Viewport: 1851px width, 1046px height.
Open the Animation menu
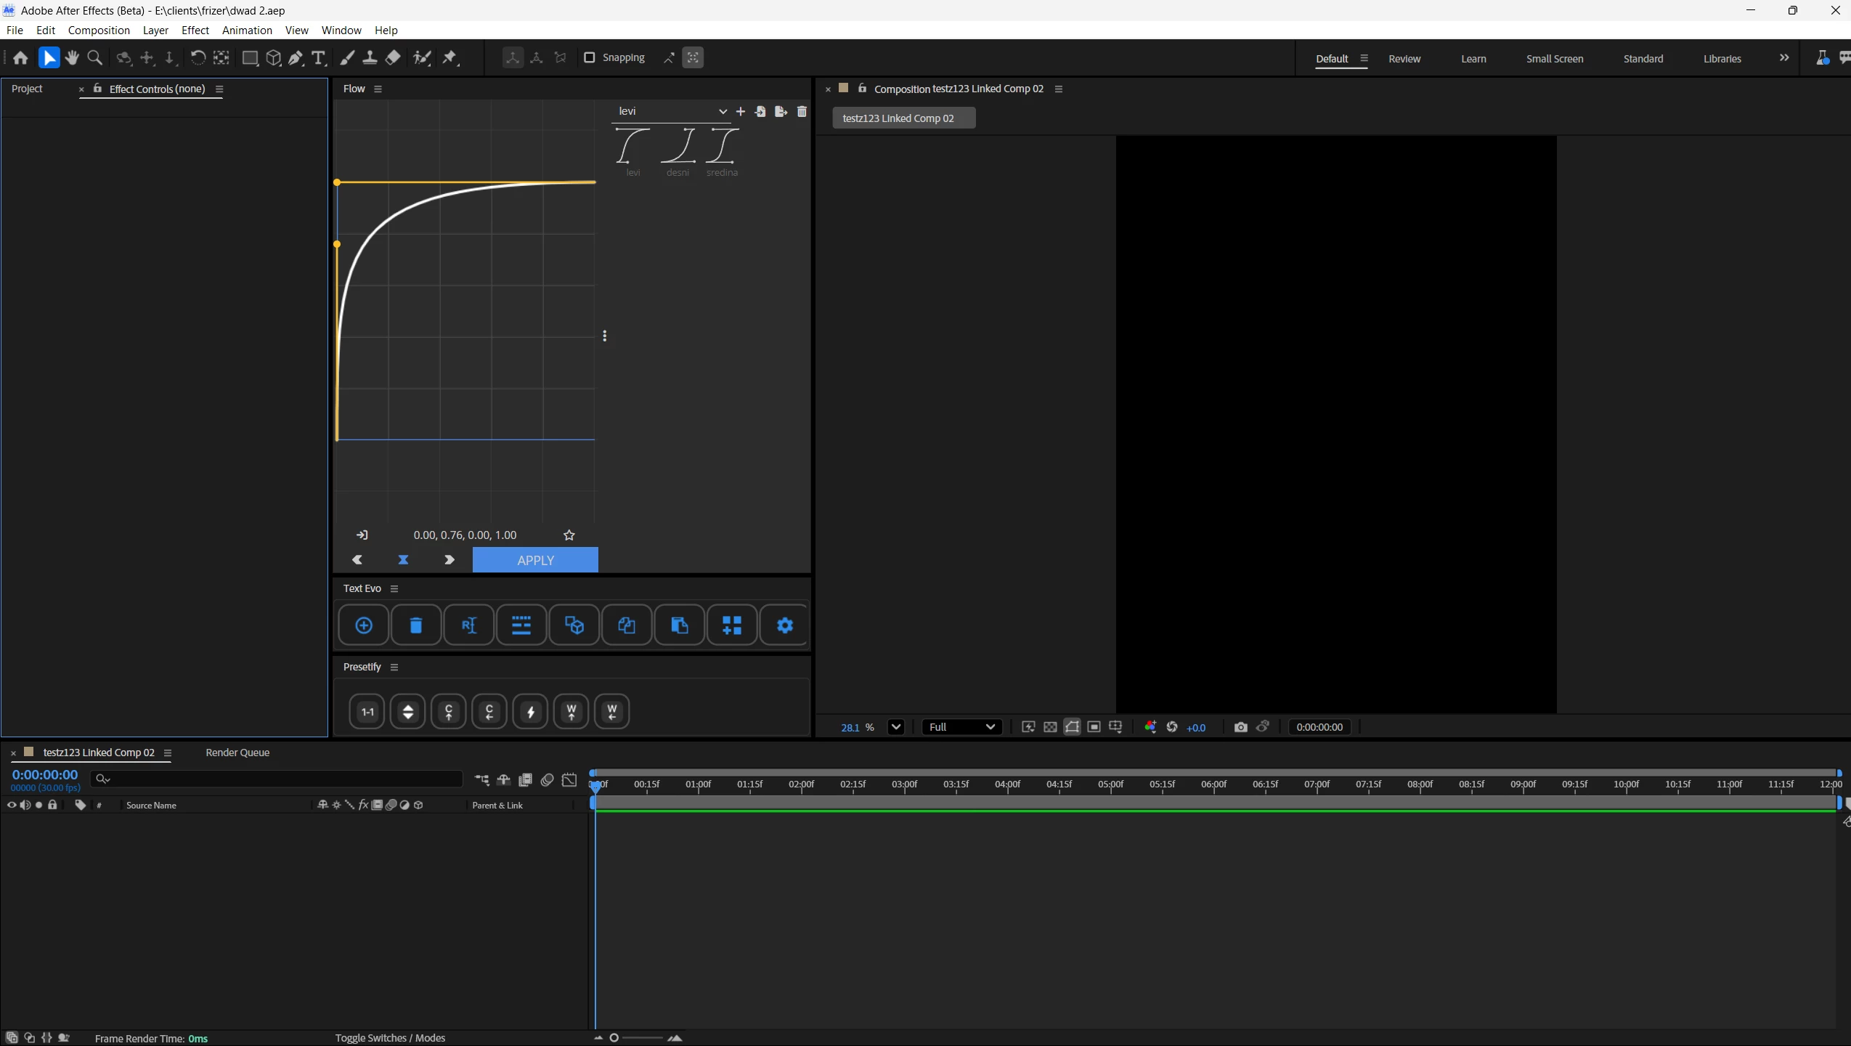[247, 30]
